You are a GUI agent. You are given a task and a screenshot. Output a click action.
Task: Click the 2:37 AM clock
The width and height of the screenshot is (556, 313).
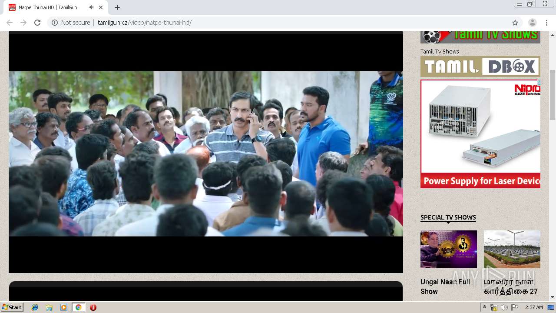(x=534, y=307)
